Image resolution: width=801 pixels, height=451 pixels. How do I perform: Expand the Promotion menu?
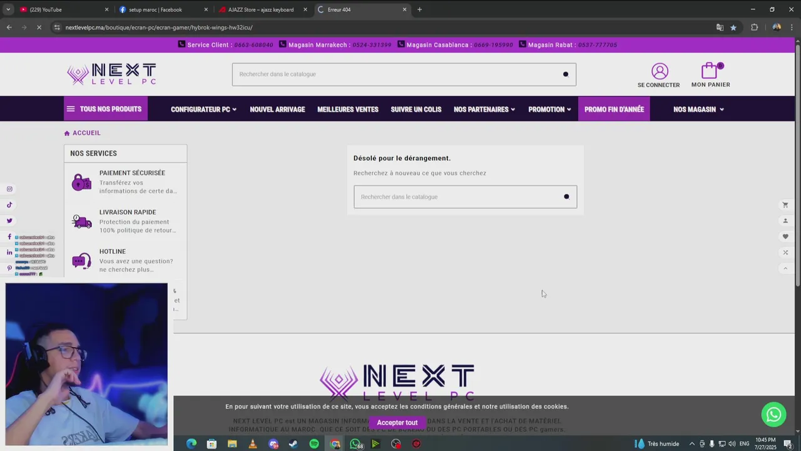click(x=549, y=110)
